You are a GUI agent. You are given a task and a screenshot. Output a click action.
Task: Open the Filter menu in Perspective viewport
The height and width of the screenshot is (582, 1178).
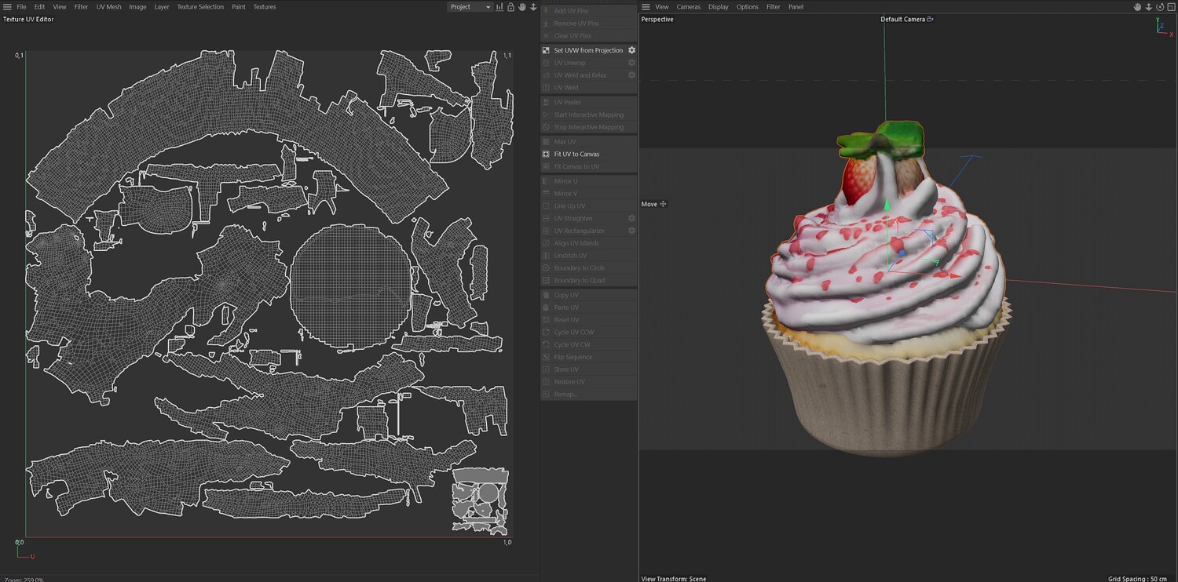tap(773, 7)
